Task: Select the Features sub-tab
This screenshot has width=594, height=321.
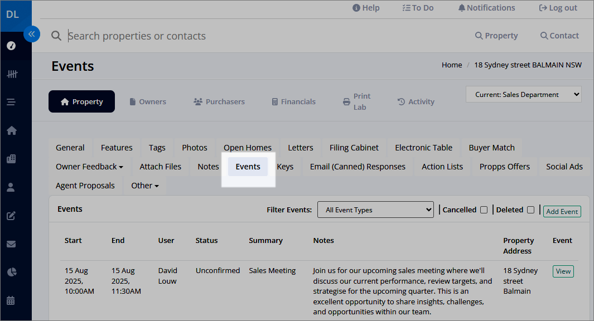Action: 117,148
